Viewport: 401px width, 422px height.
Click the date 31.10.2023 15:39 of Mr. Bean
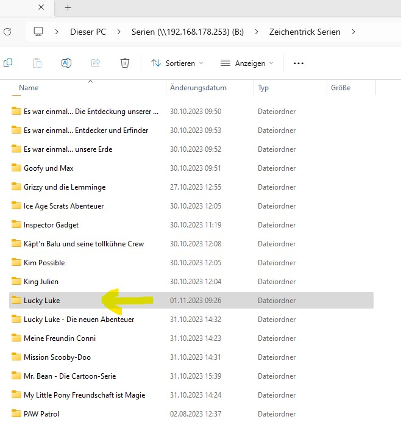pos(196,376)
